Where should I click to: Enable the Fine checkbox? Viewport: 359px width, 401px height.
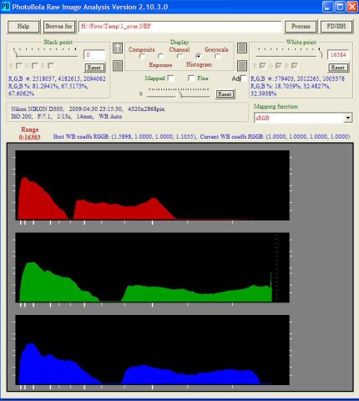click(191, 79)
